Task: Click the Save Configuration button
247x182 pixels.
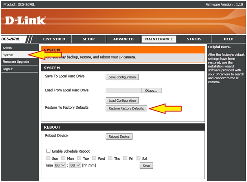Action: [x=122, y=77]
